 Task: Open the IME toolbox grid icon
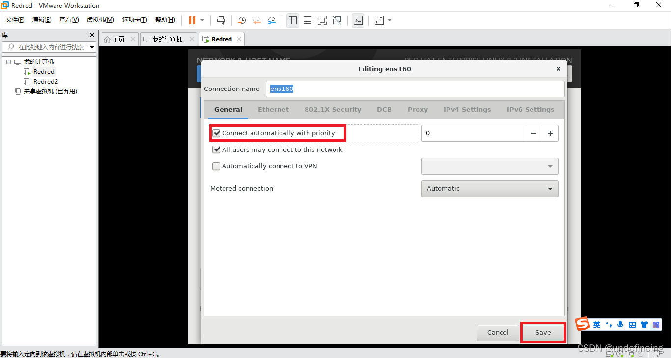point(656,325)
